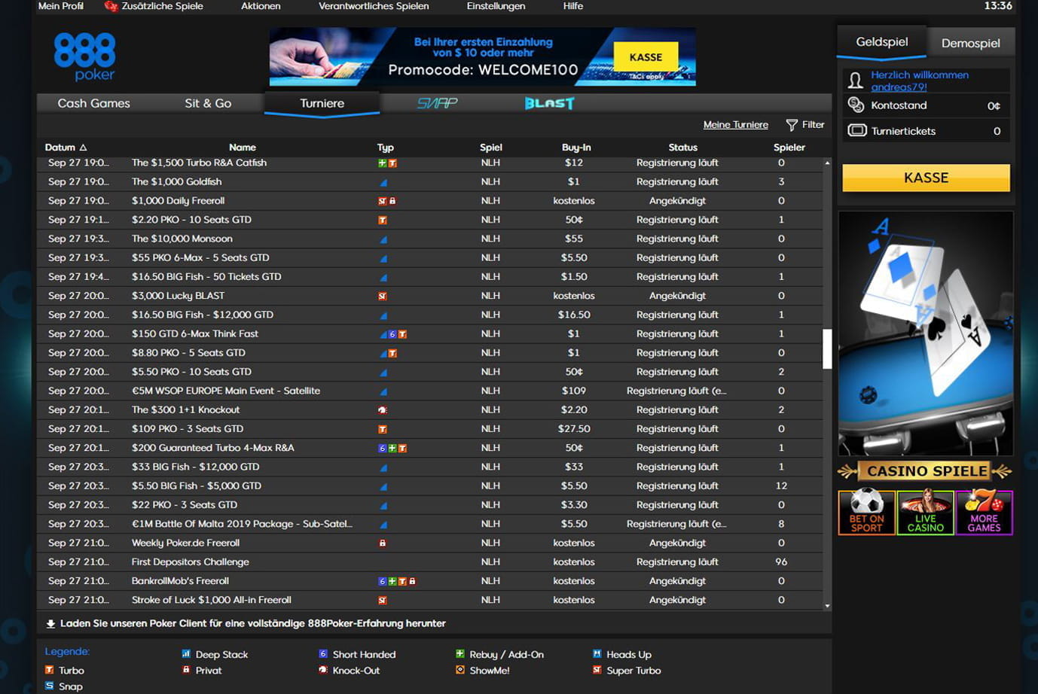The image size is (1038, 694).
Task: Sort the list by the Typ column
Action: [385, 148]
